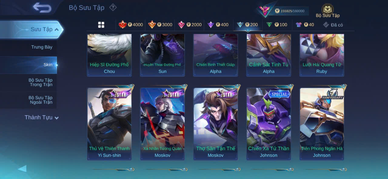This screenshot has height=179, width=388.
Task: Filter by orange 3000-point gem tier
Action: [x=160, y=25]
